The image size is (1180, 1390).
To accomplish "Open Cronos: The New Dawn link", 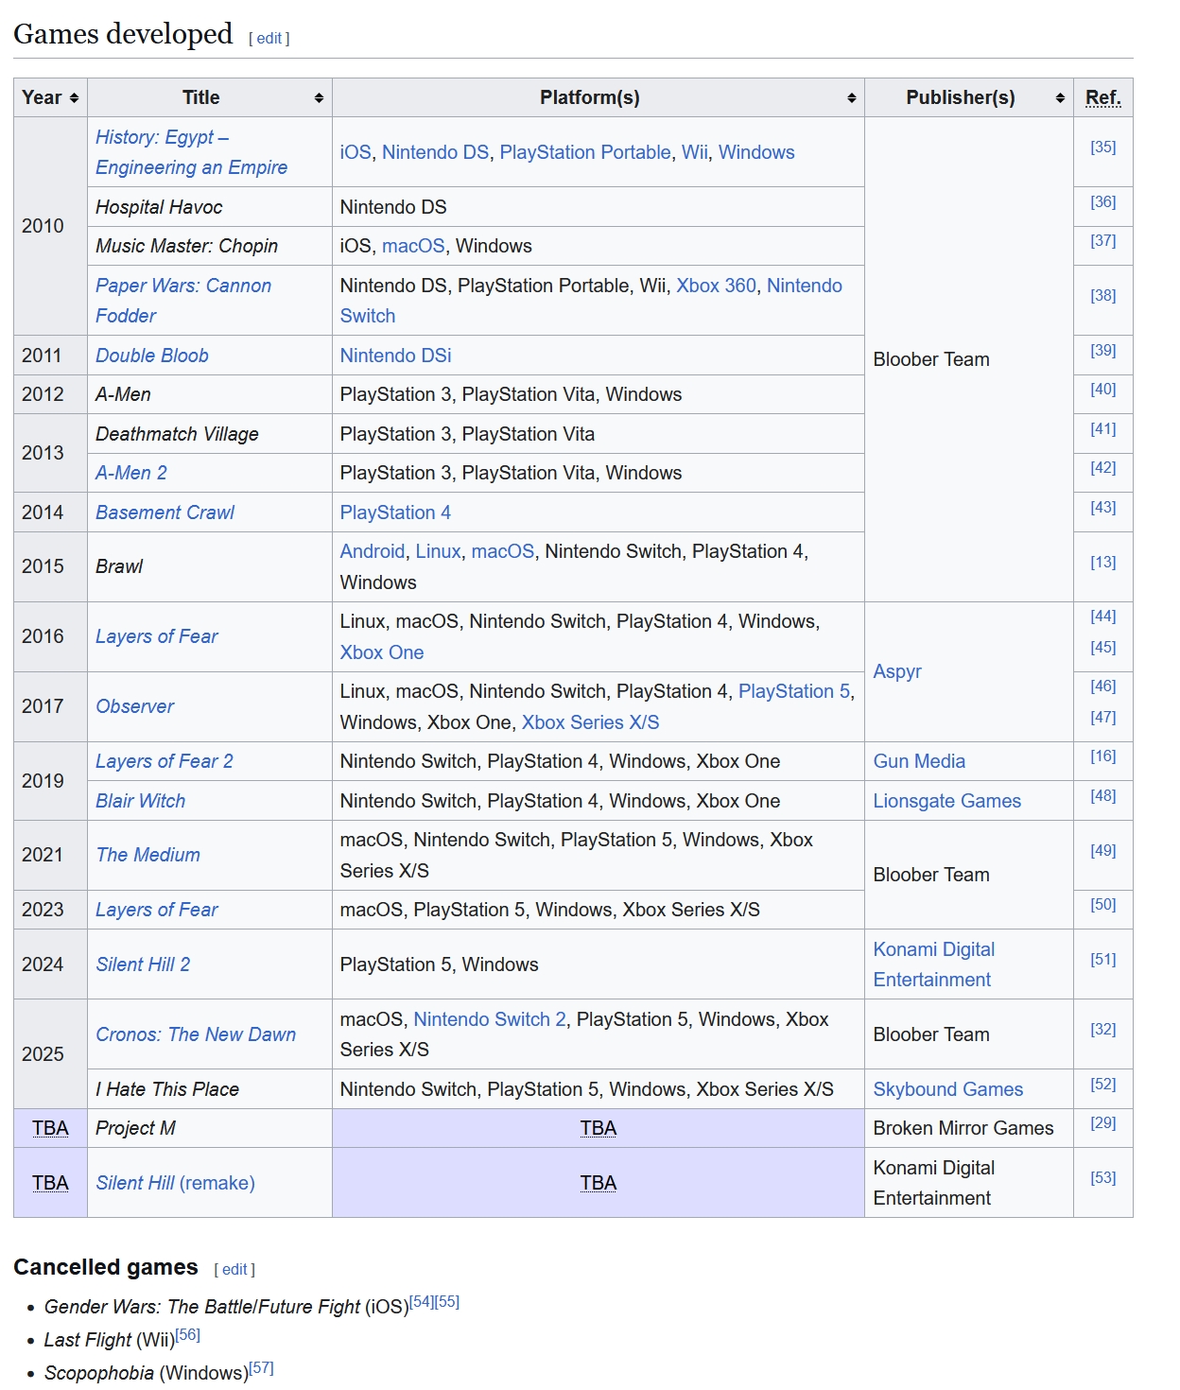I will click(x=196, y=1034).
